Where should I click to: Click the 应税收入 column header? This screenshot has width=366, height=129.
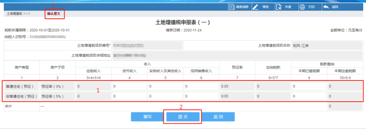click(x=94, y=71)
